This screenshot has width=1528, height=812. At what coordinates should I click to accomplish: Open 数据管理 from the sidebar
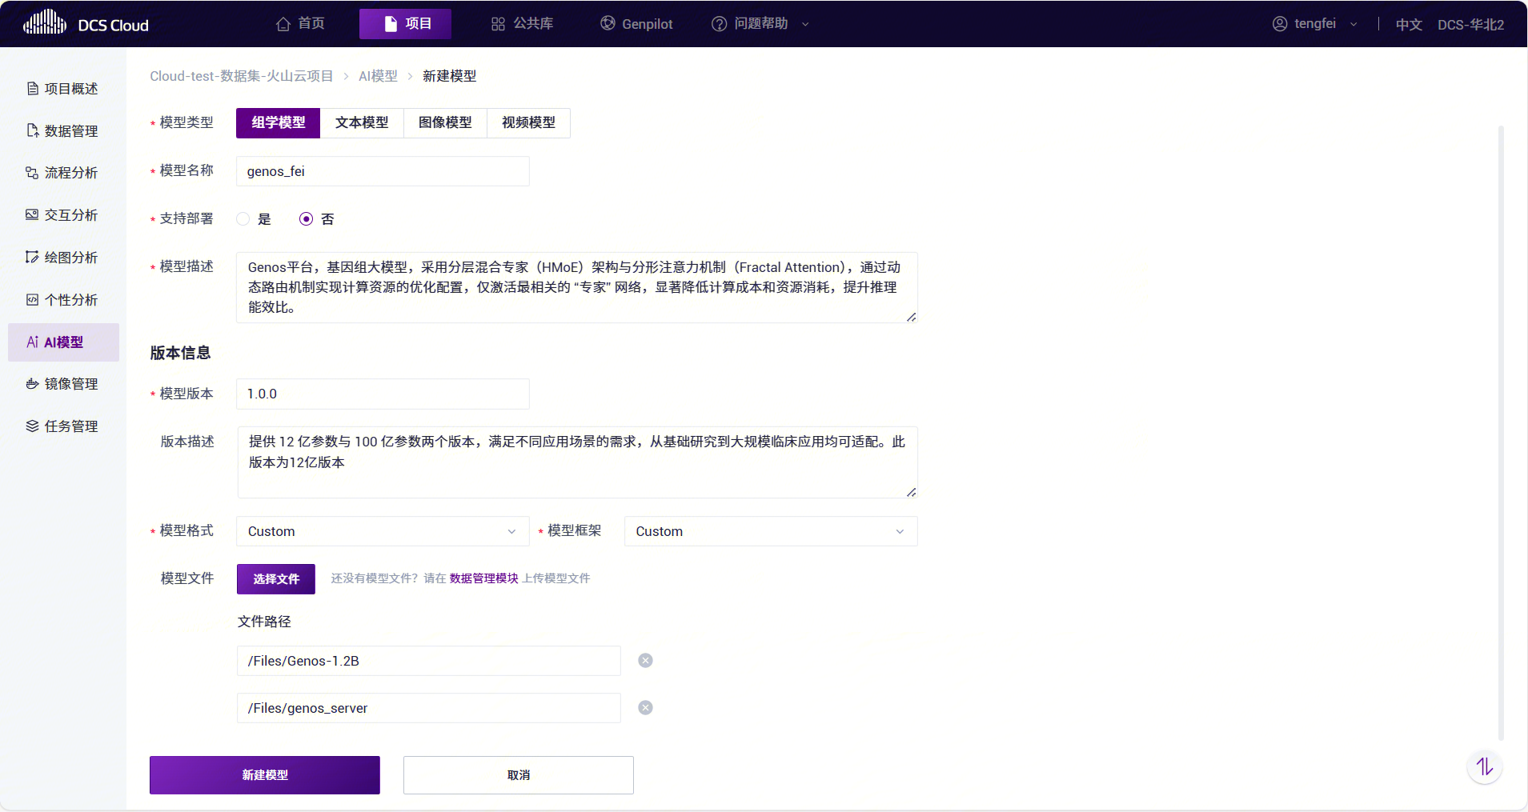[63, 131]
